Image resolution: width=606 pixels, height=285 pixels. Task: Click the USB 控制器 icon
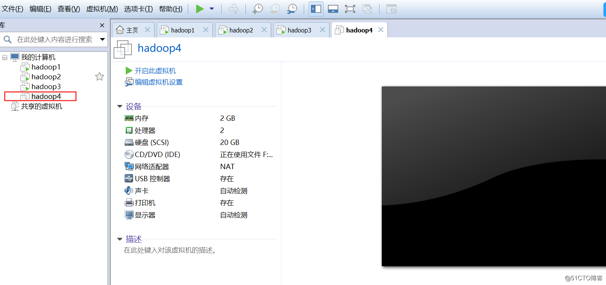pos(129,179)
